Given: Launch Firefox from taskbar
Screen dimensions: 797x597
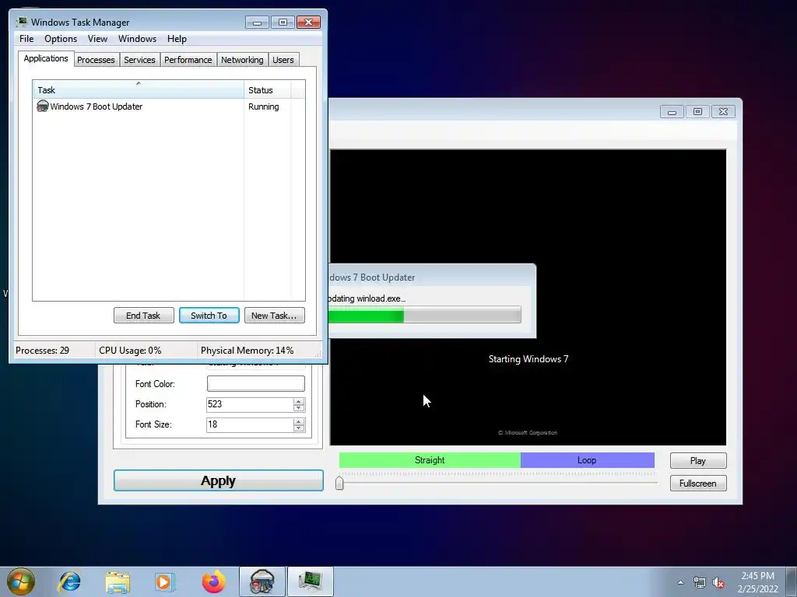Looking at the screenshot, I should [213, 581].
